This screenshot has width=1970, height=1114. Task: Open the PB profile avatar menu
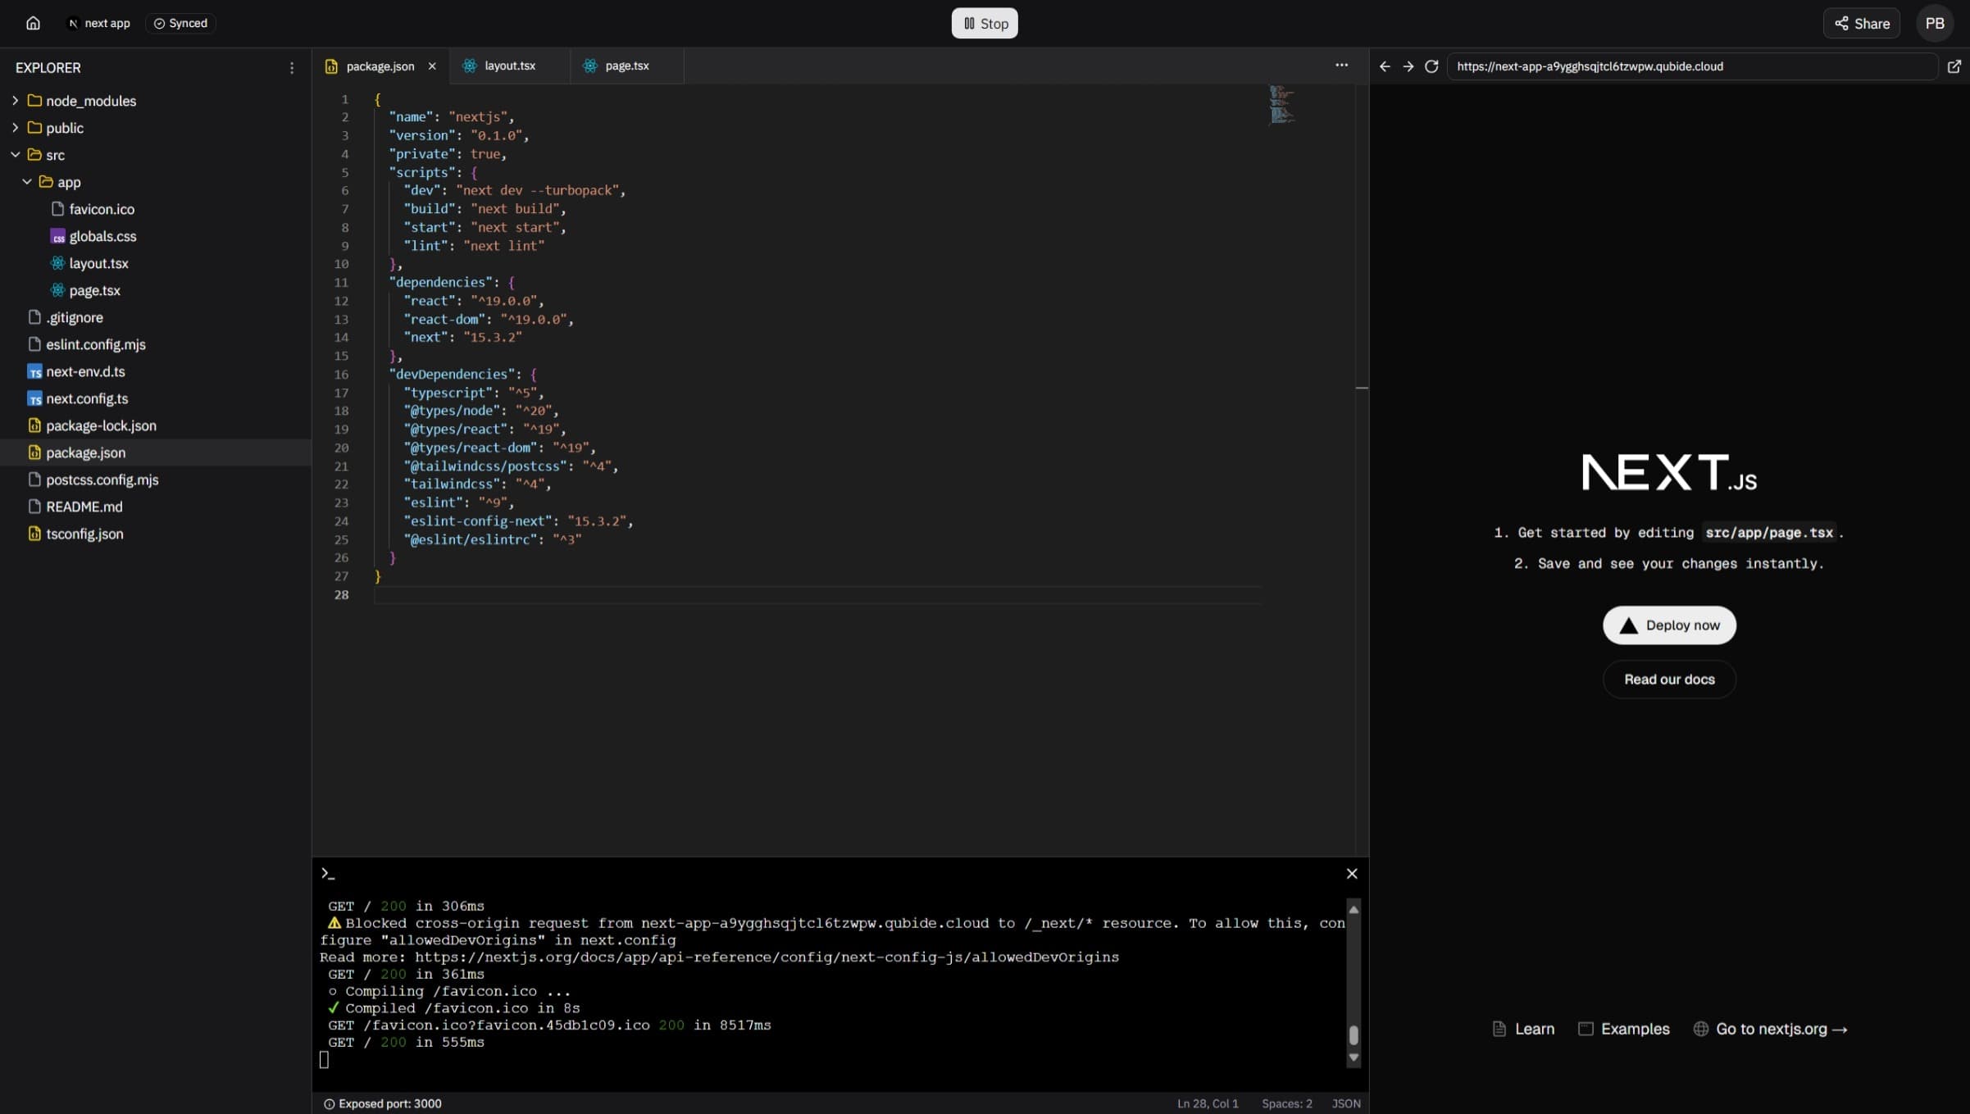pyautogui.click(x=1936, y=23)
